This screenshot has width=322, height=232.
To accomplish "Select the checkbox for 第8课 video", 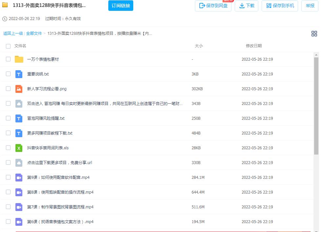I will pos(8,192).
